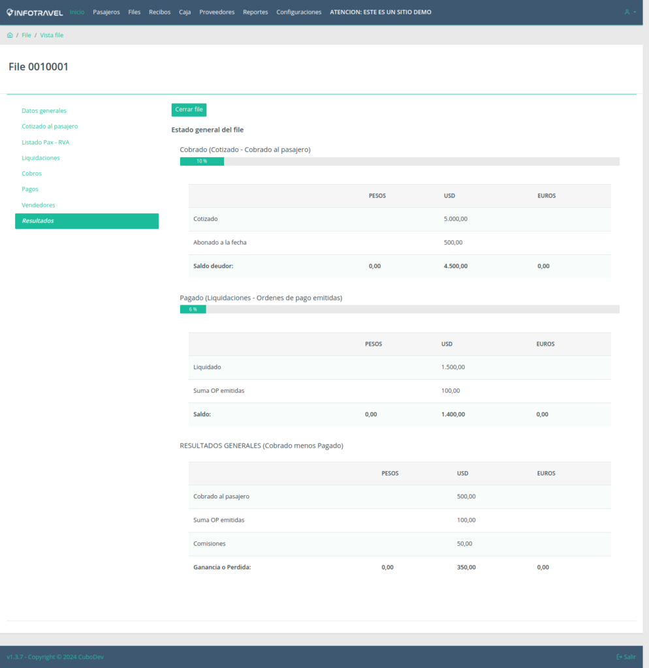
Task: Go to the Liquidaciones section
Action: 40,158
